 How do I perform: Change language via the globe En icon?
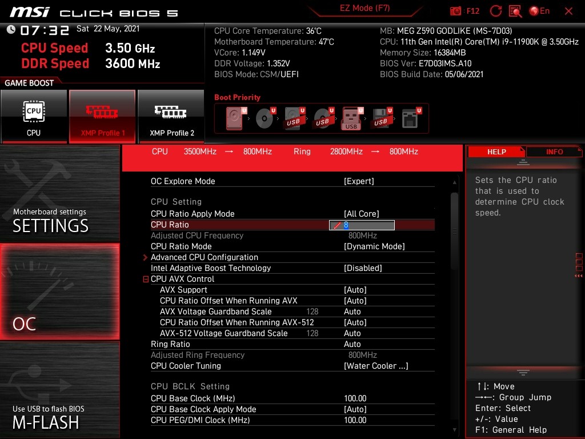pyautogui.click(x=539, y=11)
